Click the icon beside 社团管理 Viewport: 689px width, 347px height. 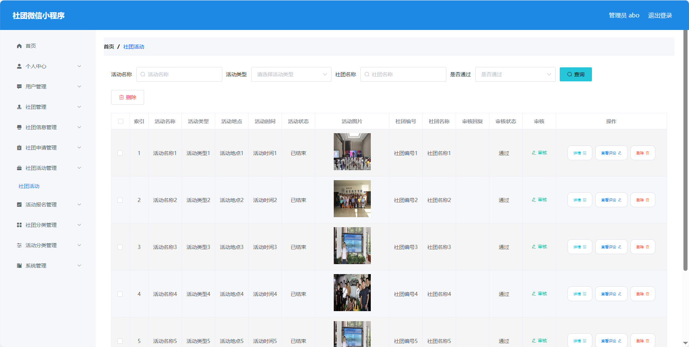pyautogui.click(x=19, y=107)
